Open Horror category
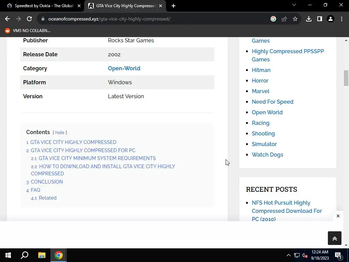The image size is (349, 262). (x=260, y=81)
